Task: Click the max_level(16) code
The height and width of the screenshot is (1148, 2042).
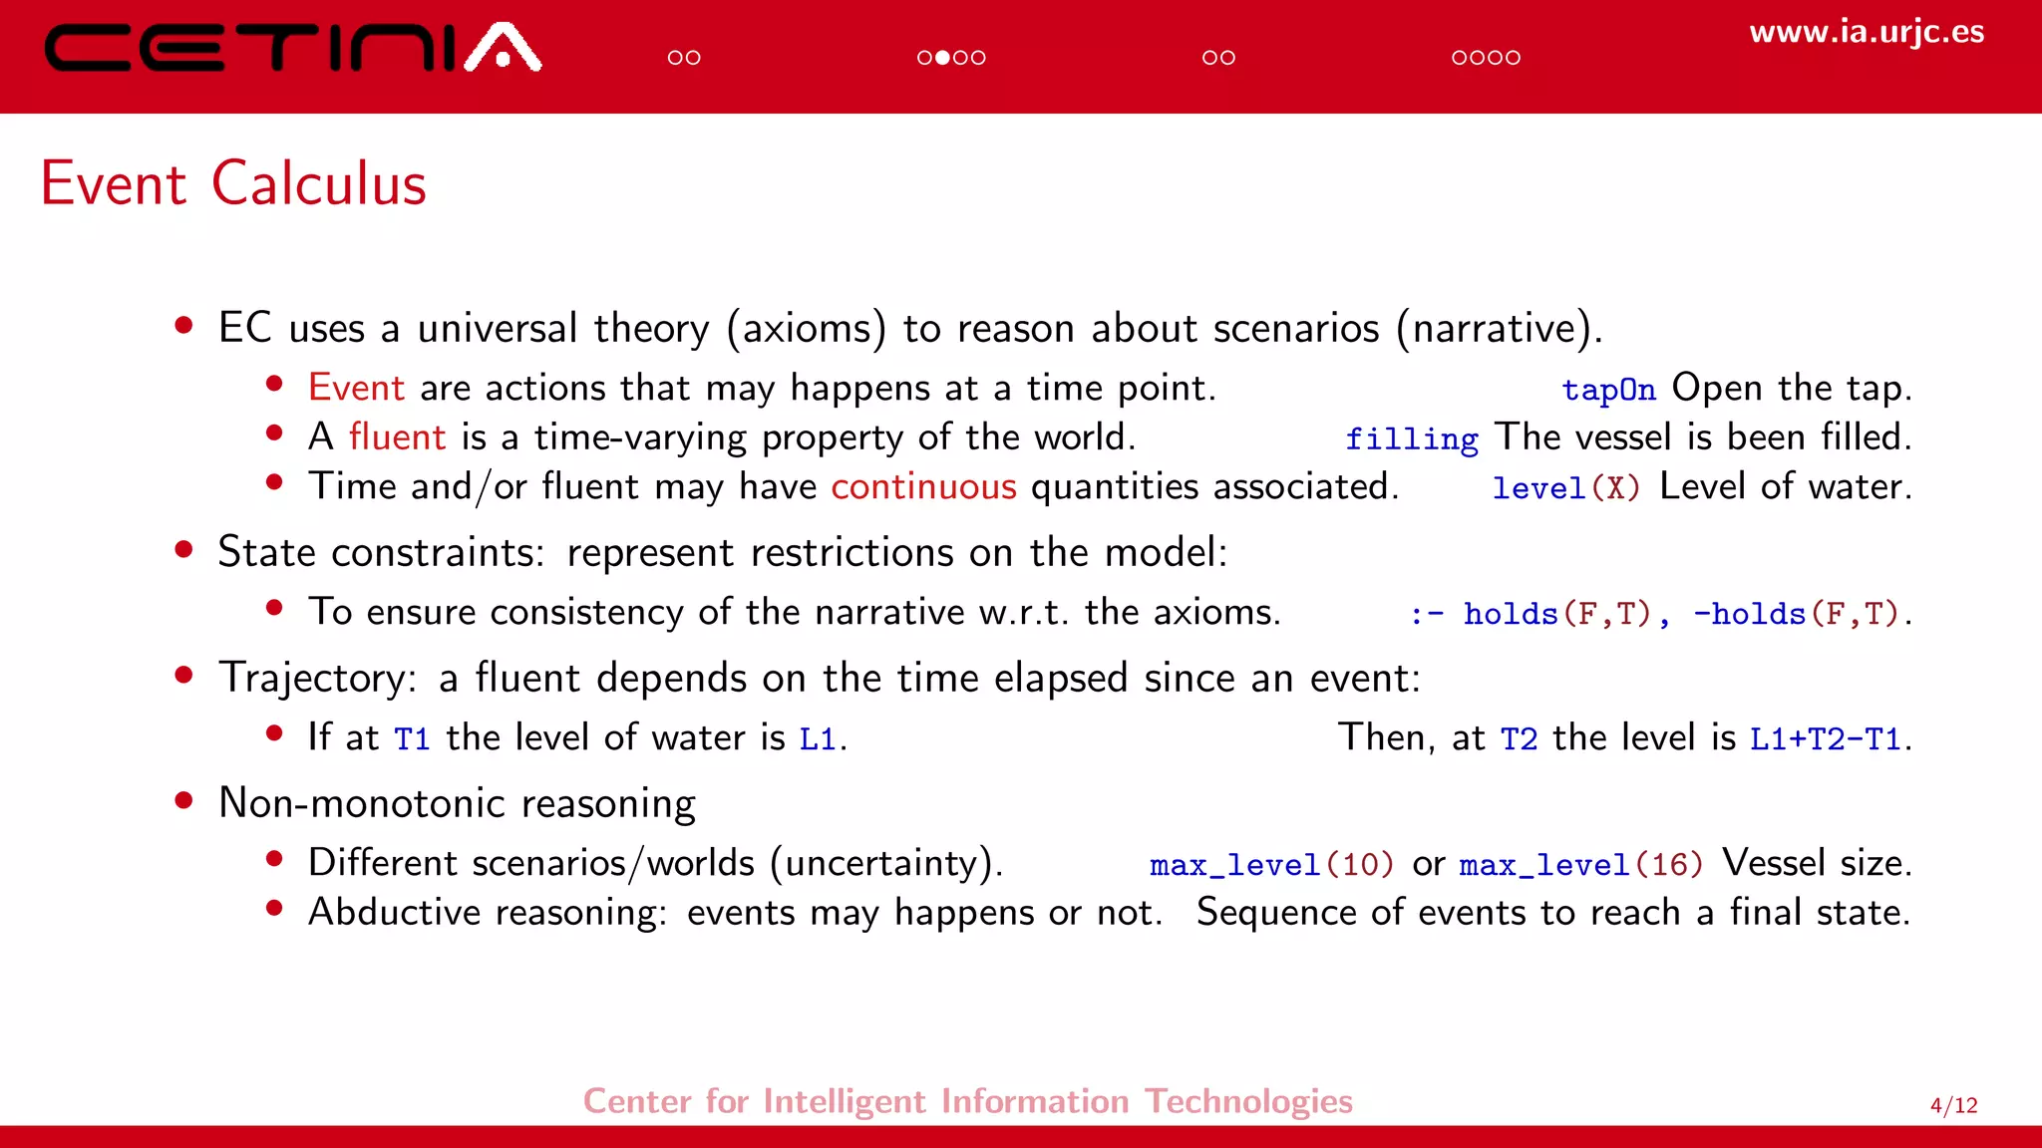Action: coord(1581,864)
